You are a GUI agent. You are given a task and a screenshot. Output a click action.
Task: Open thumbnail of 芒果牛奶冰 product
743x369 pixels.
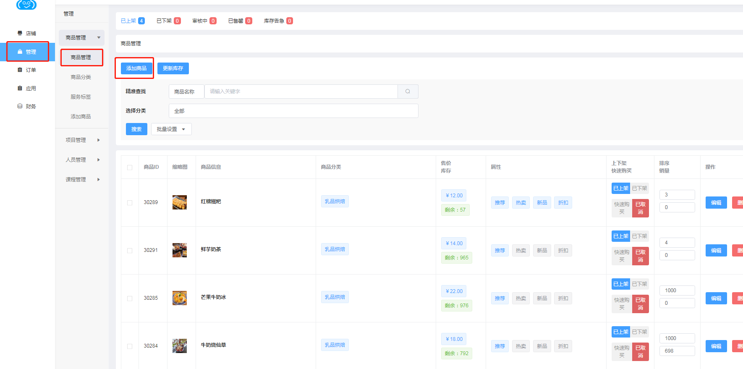[x=180, y=298]
